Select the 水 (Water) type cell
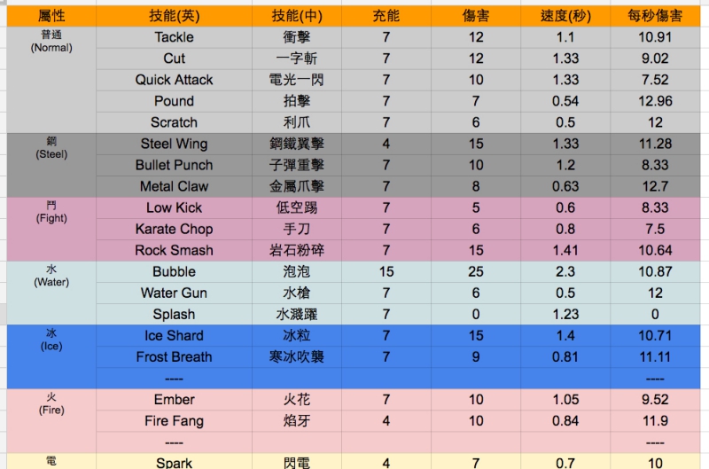Viewport: 709px width, 469px height. coord(51,276)
